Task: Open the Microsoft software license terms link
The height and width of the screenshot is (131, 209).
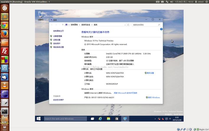Action: (125, 93)
